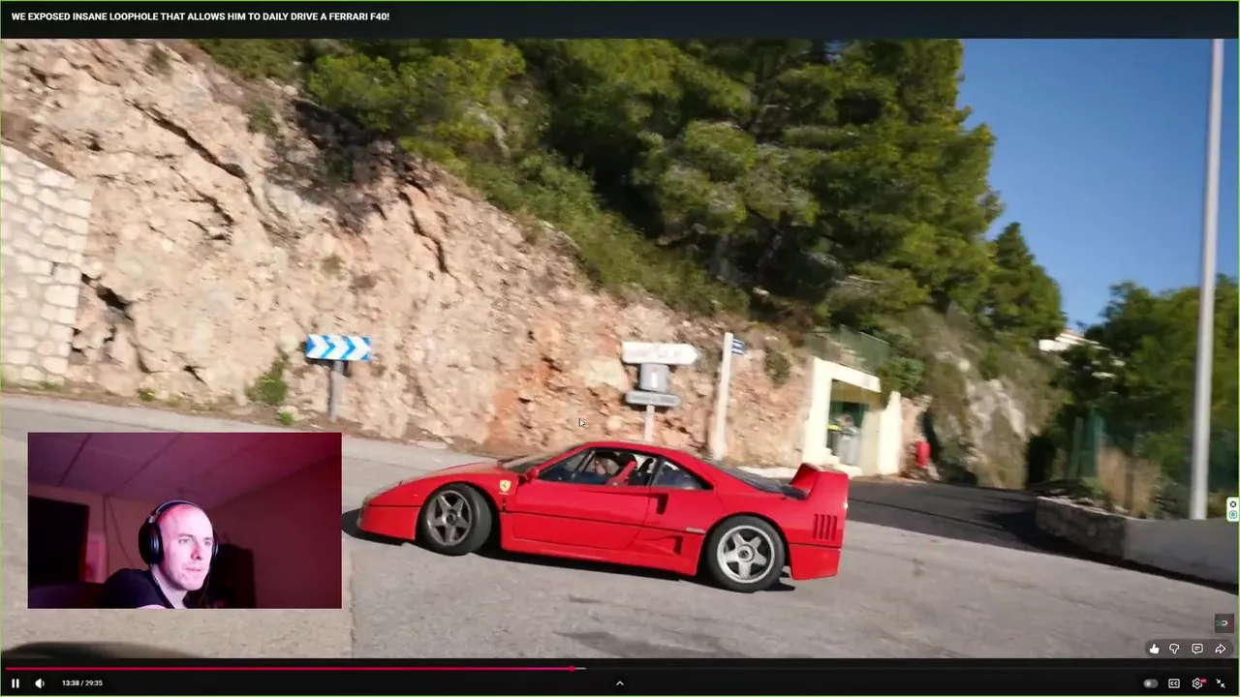Screen dimensions: 1240x697
Task: Toggle the autoplay switch
Action: pos(1150,683)
